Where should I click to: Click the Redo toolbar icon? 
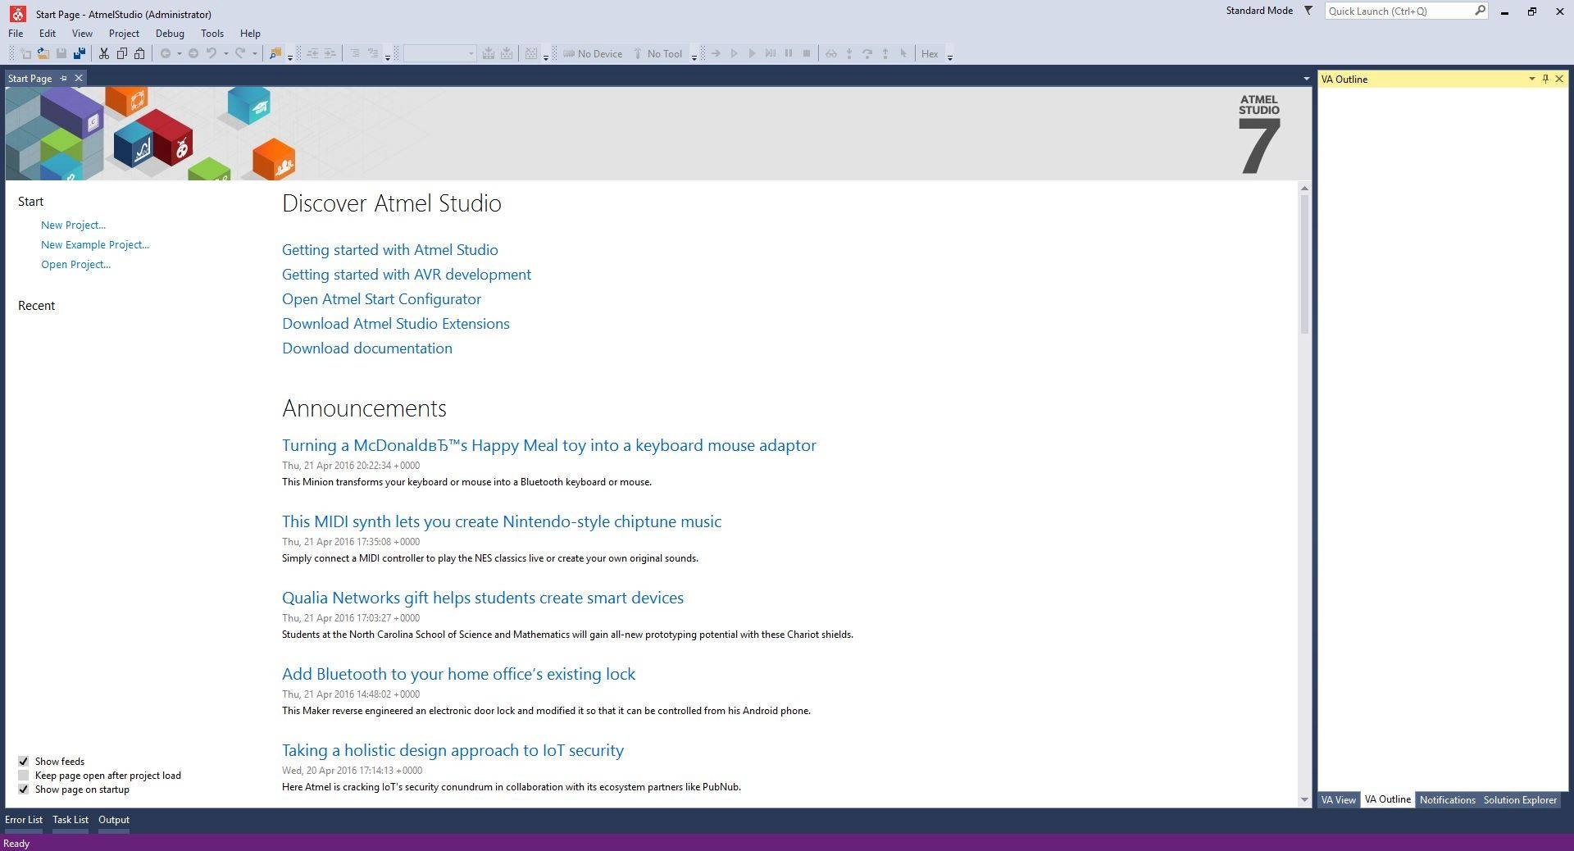240,53
